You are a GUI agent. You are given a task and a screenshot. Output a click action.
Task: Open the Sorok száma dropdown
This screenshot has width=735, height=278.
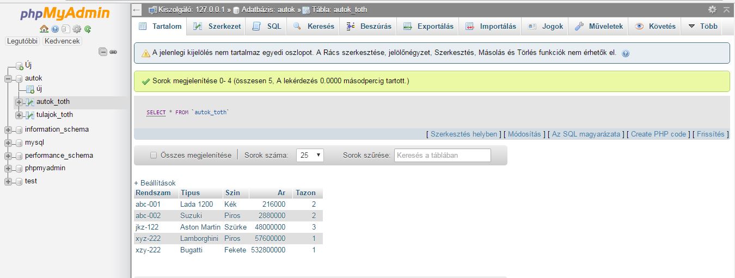point(310,155)
